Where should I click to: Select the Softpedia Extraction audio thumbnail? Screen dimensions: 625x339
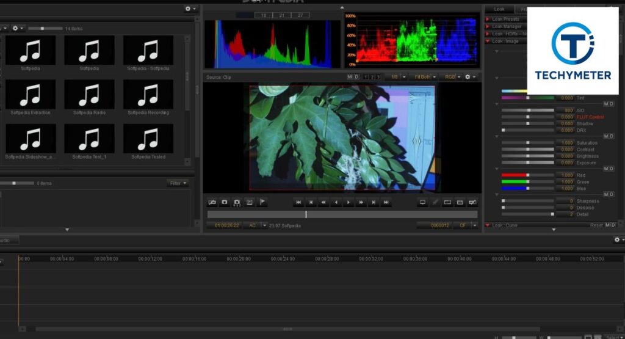click(31, 94)
